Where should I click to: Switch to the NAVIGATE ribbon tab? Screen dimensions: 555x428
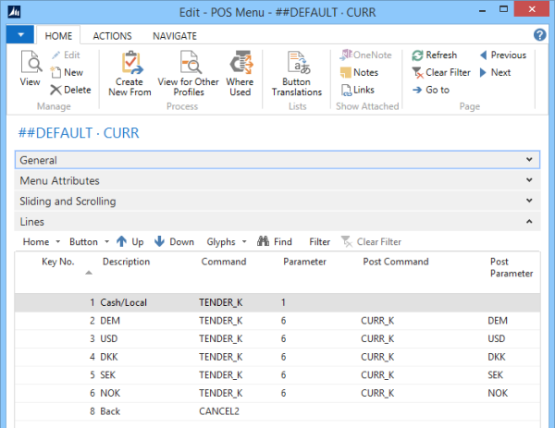[x=174, y=35]
